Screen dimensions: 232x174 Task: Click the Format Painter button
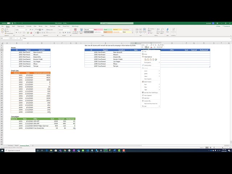8,33
